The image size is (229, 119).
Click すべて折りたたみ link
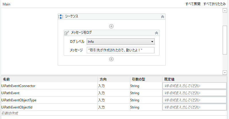(215, 4)
